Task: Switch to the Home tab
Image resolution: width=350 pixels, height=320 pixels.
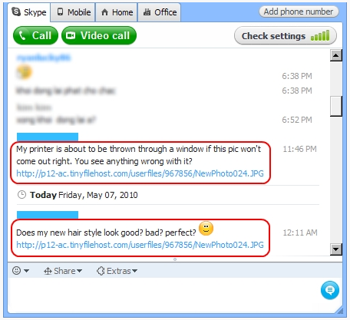Action: point(117,12)
